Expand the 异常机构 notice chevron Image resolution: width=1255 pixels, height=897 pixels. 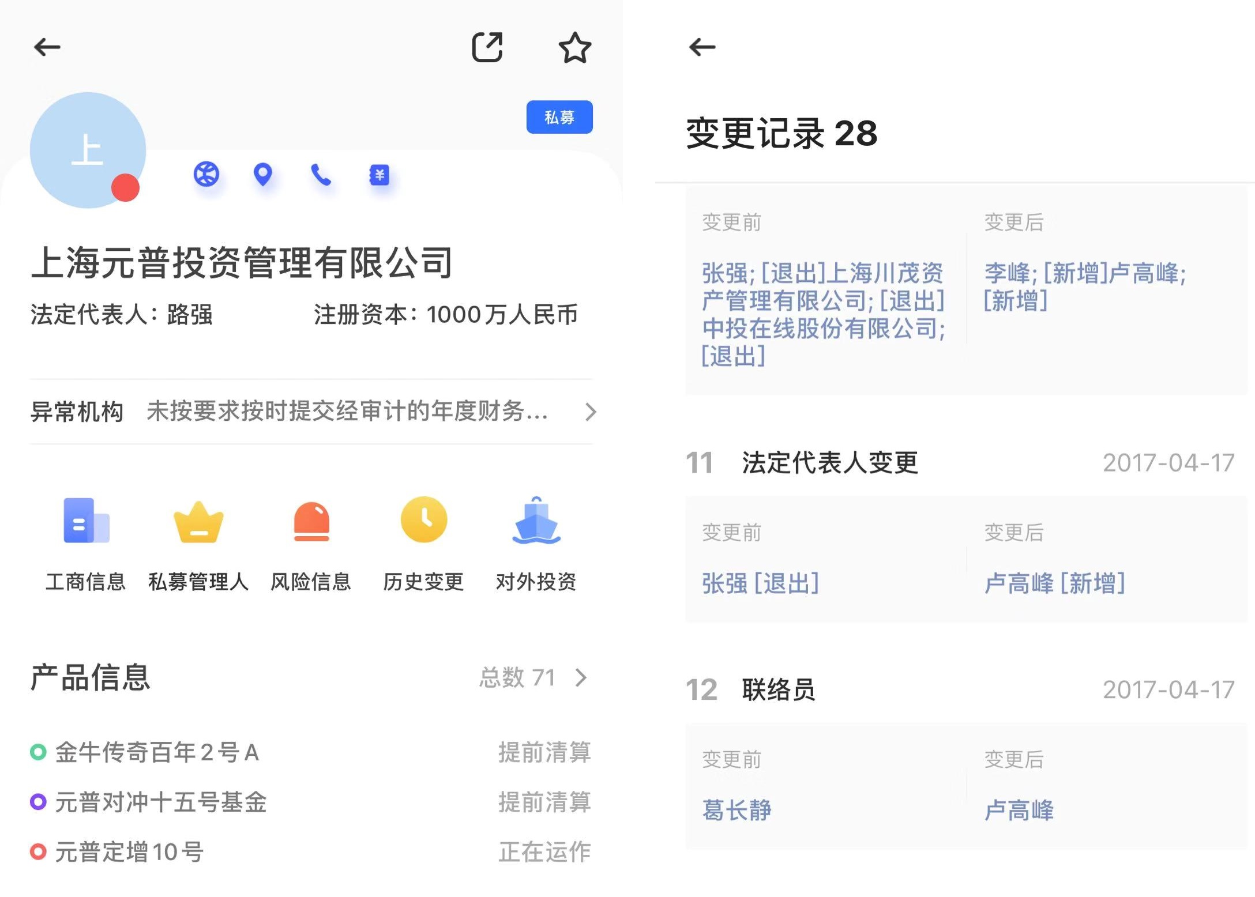coord(590,412)
